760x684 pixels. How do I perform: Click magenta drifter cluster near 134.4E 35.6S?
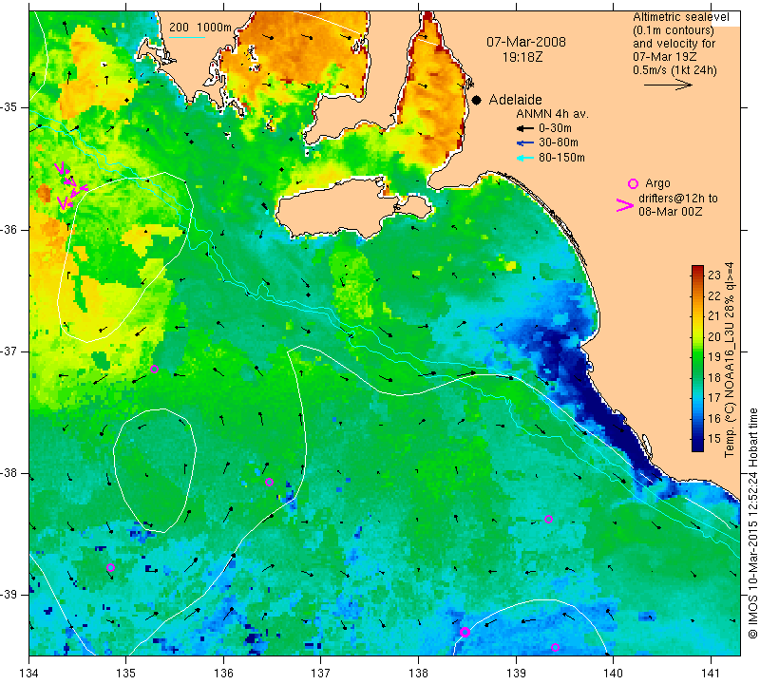[69, 186]
